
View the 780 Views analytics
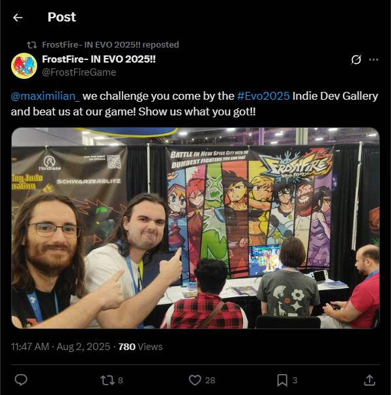140,347
